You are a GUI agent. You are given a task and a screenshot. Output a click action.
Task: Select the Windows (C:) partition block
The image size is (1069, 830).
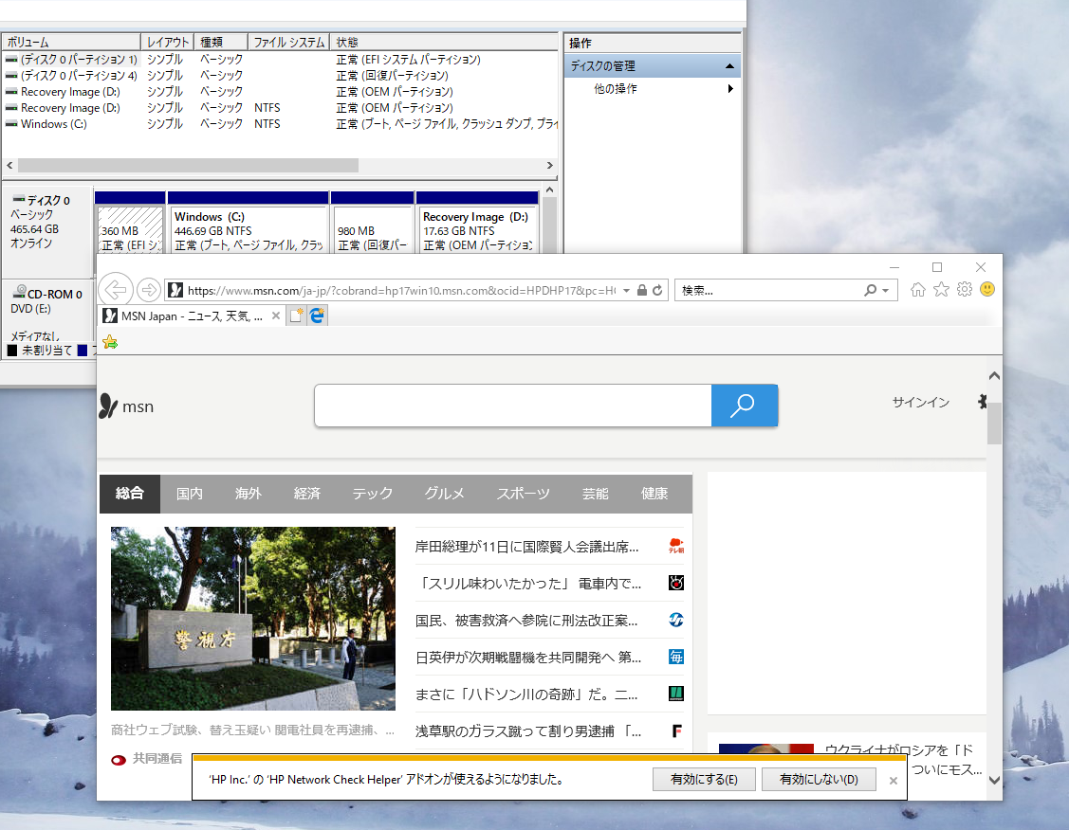click(x=248, y=226)
